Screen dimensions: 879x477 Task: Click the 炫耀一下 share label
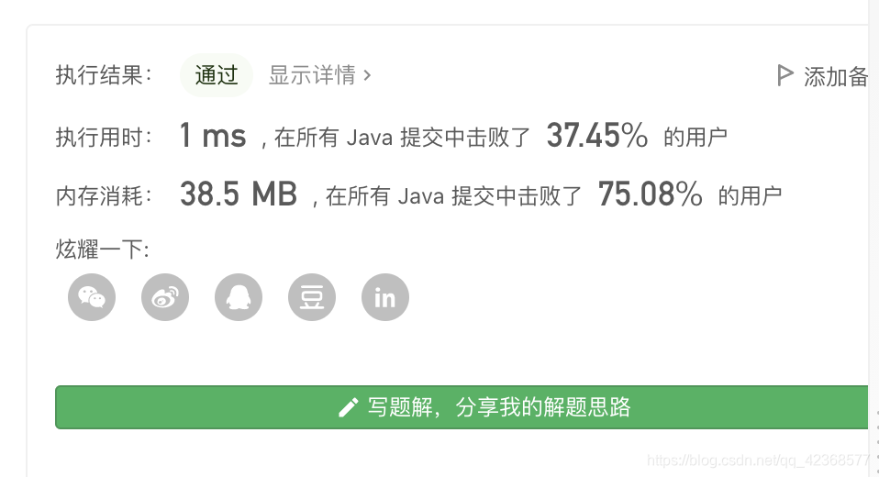coord(102,249)
